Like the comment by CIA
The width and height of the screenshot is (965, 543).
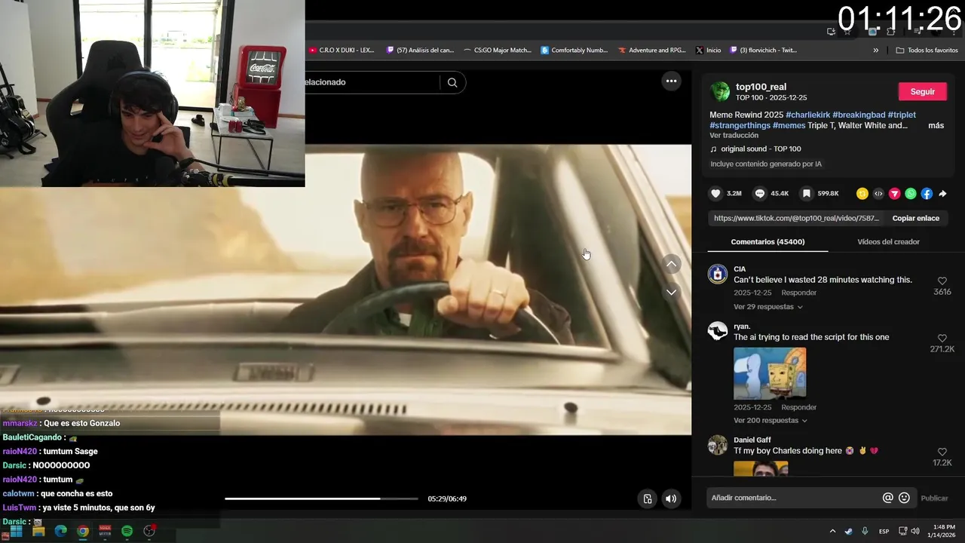tap(942, 281)
